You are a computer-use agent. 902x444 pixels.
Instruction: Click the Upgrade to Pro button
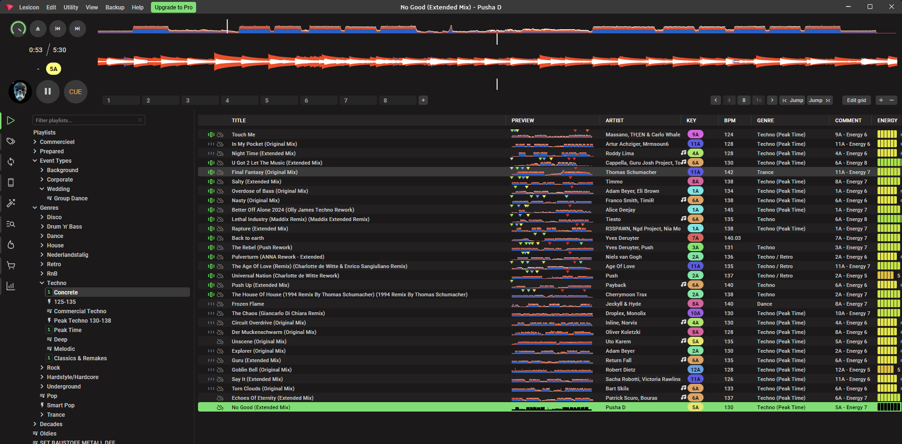coord(174,8)
